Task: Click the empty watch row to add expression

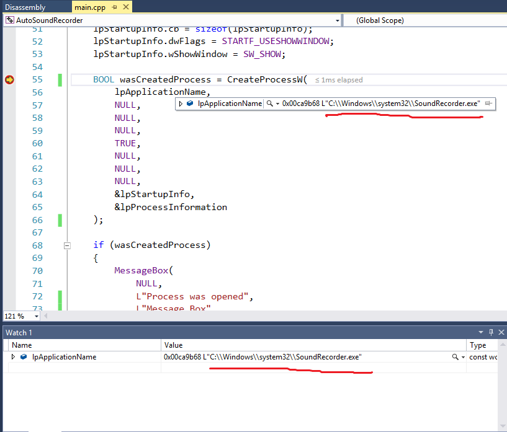Action: coord(81,368)
